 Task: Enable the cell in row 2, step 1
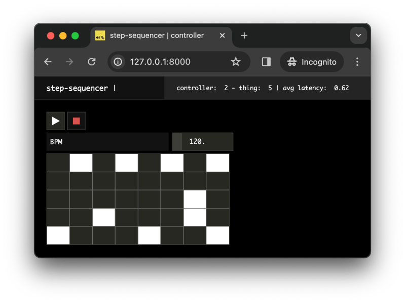[58, 181]
